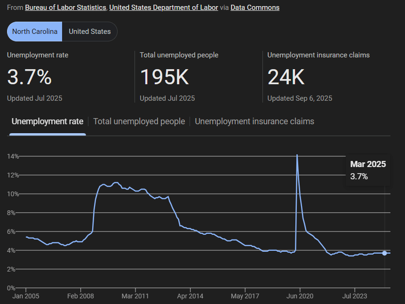Click the Mar 2025 tooltip box
Image resolution: width=405 pixels, height=304 pixels.
pyautogui.click(x=368, y=170)
